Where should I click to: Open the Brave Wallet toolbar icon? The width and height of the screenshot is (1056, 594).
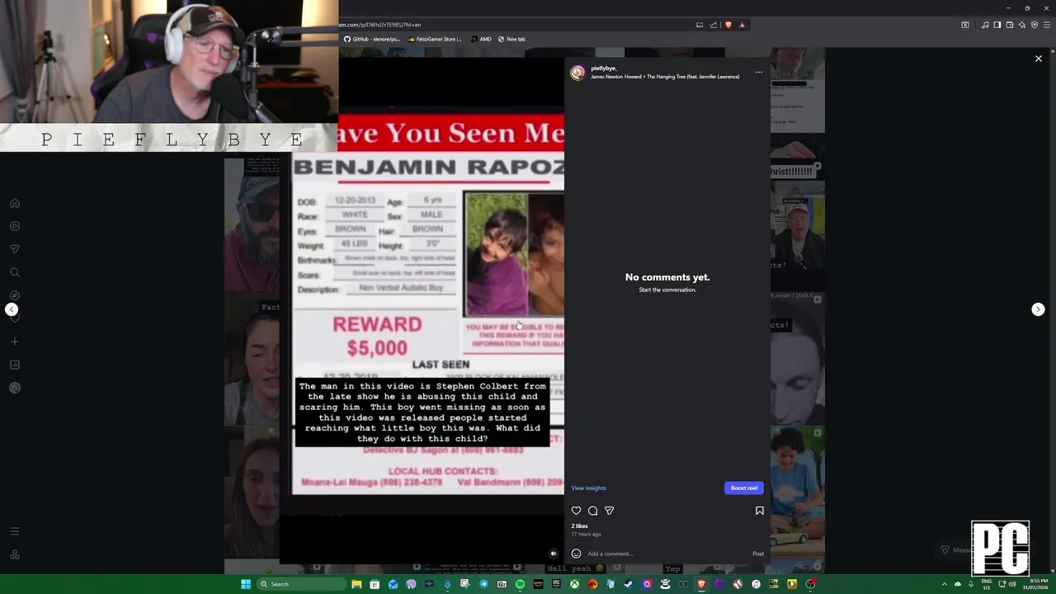(1010, 25)
